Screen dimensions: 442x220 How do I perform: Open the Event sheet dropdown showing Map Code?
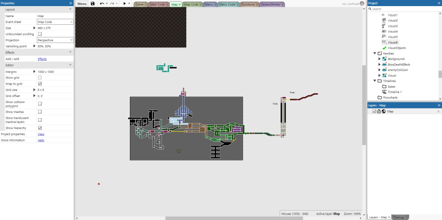(55, 22)
